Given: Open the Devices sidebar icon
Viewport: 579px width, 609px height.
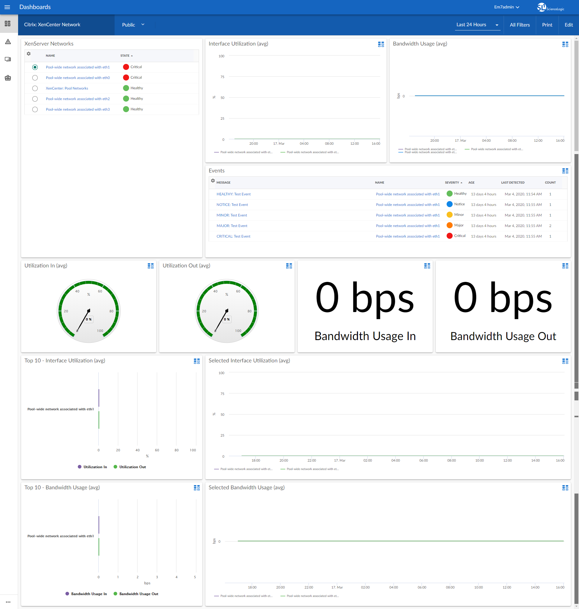Looking at the screenshot, I should point(8,59).
